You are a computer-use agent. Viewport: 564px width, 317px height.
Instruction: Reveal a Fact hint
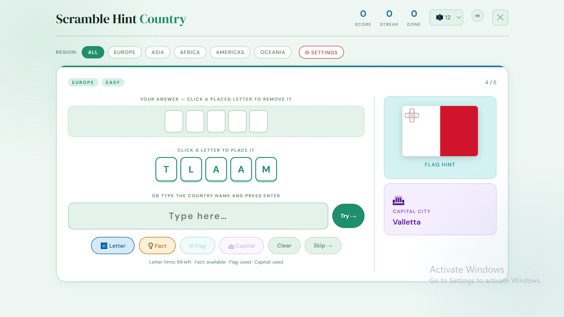pos(157,246)
